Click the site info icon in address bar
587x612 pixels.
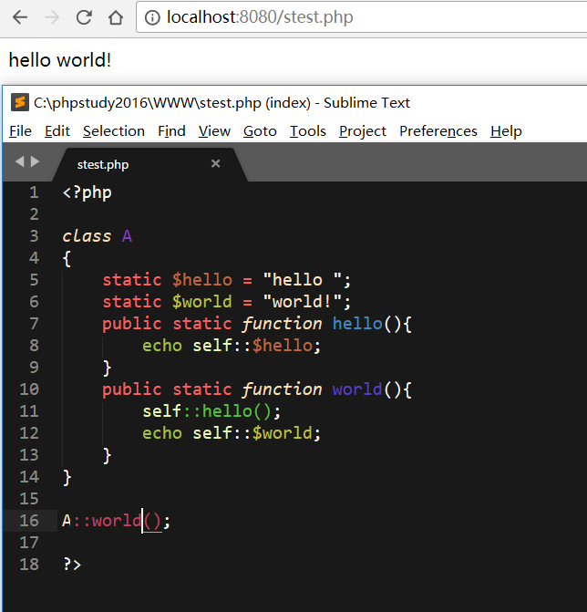coord(153,17)
